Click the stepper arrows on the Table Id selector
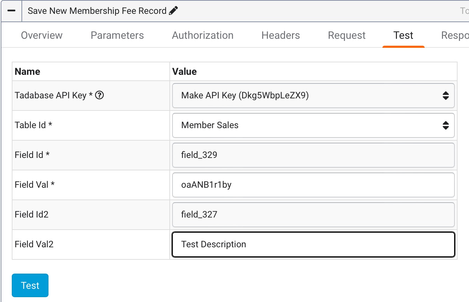 pos(446,125)
